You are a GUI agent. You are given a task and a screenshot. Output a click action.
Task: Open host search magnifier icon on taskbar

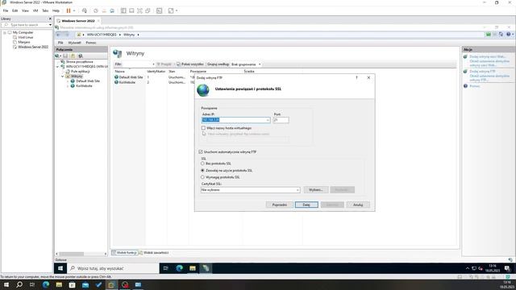[19, 284]
